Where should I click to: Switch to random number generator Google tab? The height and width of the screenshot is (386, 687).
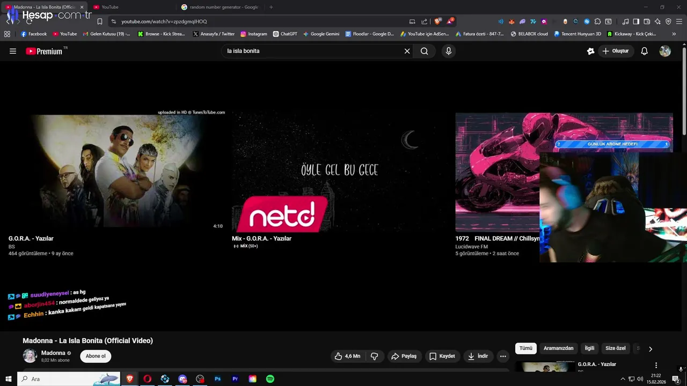[x=220, y=7]
